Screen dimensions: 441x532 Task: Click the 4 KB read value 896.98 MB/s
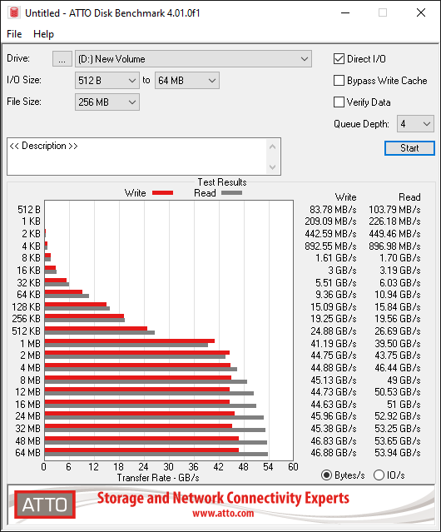click(395, 246)
